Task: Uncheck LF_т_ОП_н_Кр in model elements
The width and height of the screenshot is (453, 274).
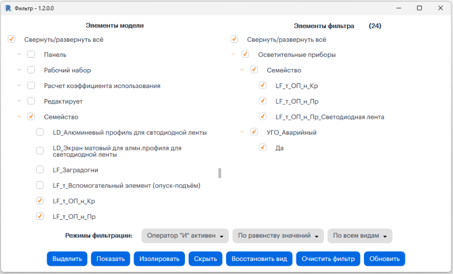Action: click(40, 201)
